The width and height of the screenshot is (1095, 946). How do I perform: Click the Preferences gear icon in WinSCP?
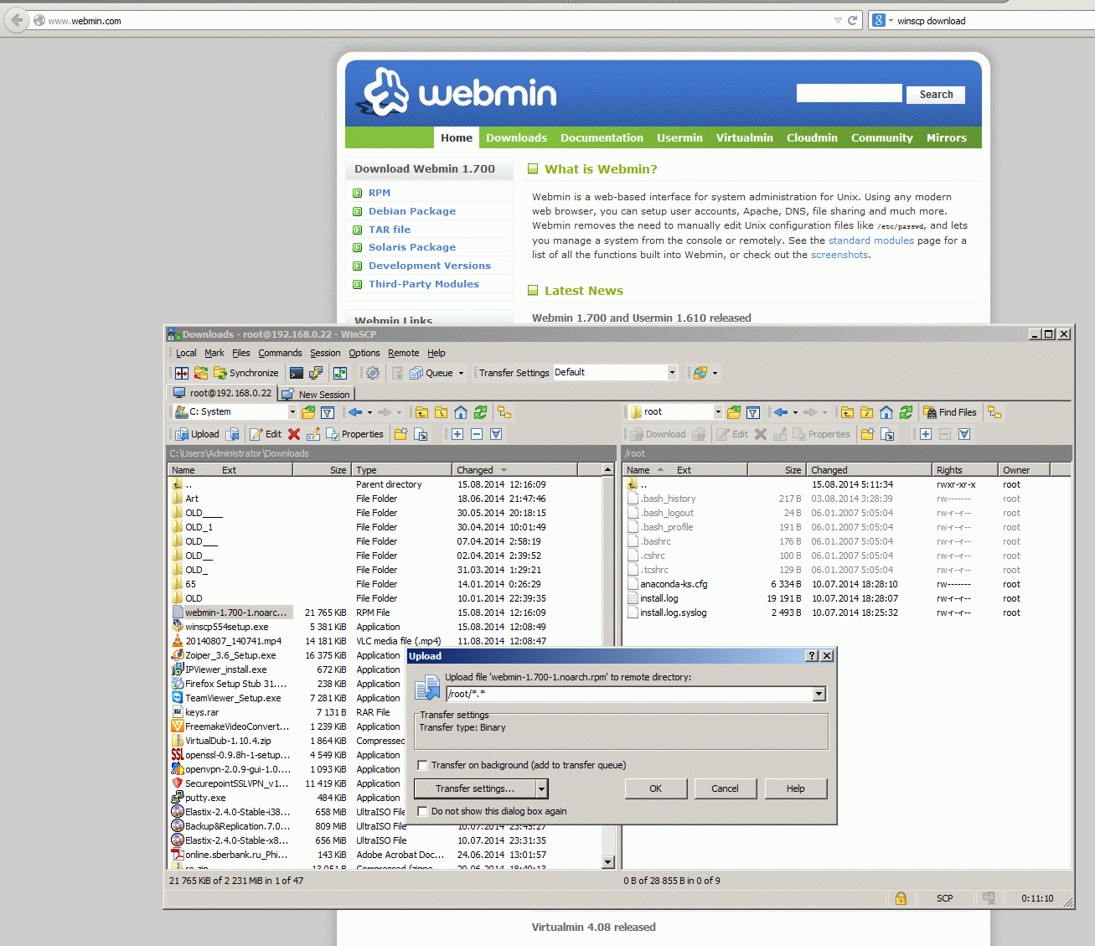tap(373, 373)
